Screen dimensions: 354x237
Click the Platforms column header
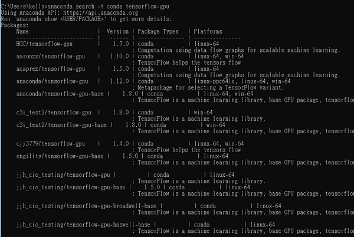click(208, 31)
